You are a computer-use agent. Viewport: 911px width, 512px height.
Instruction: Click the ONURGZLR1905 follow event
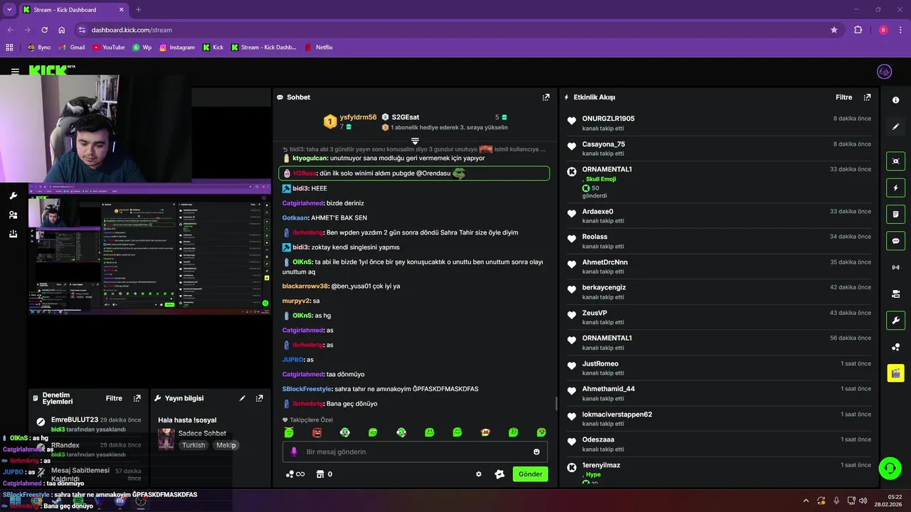pyautogui.click(x=719, y=123)
